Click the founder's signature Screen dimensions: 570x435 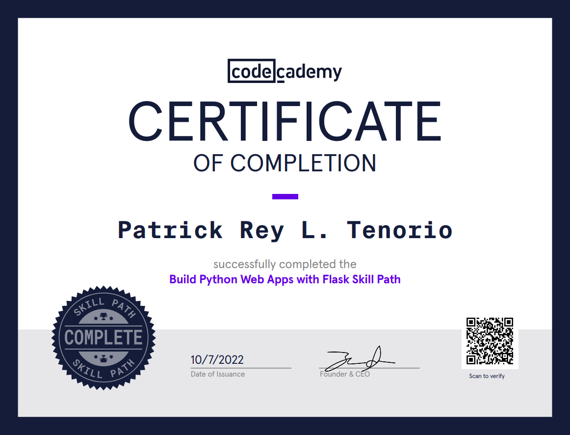click(x=360, y=358)
